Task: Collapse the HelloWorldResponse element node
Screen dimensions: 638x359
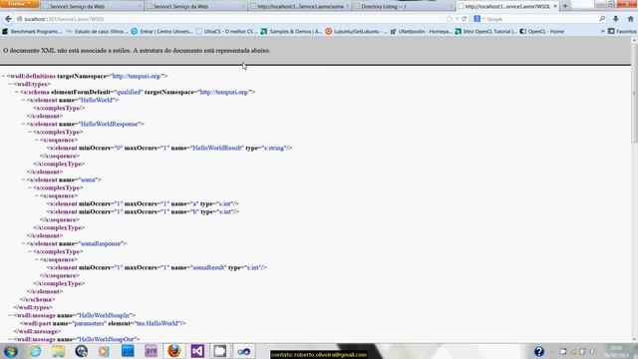Action: [x=23, y=124]
